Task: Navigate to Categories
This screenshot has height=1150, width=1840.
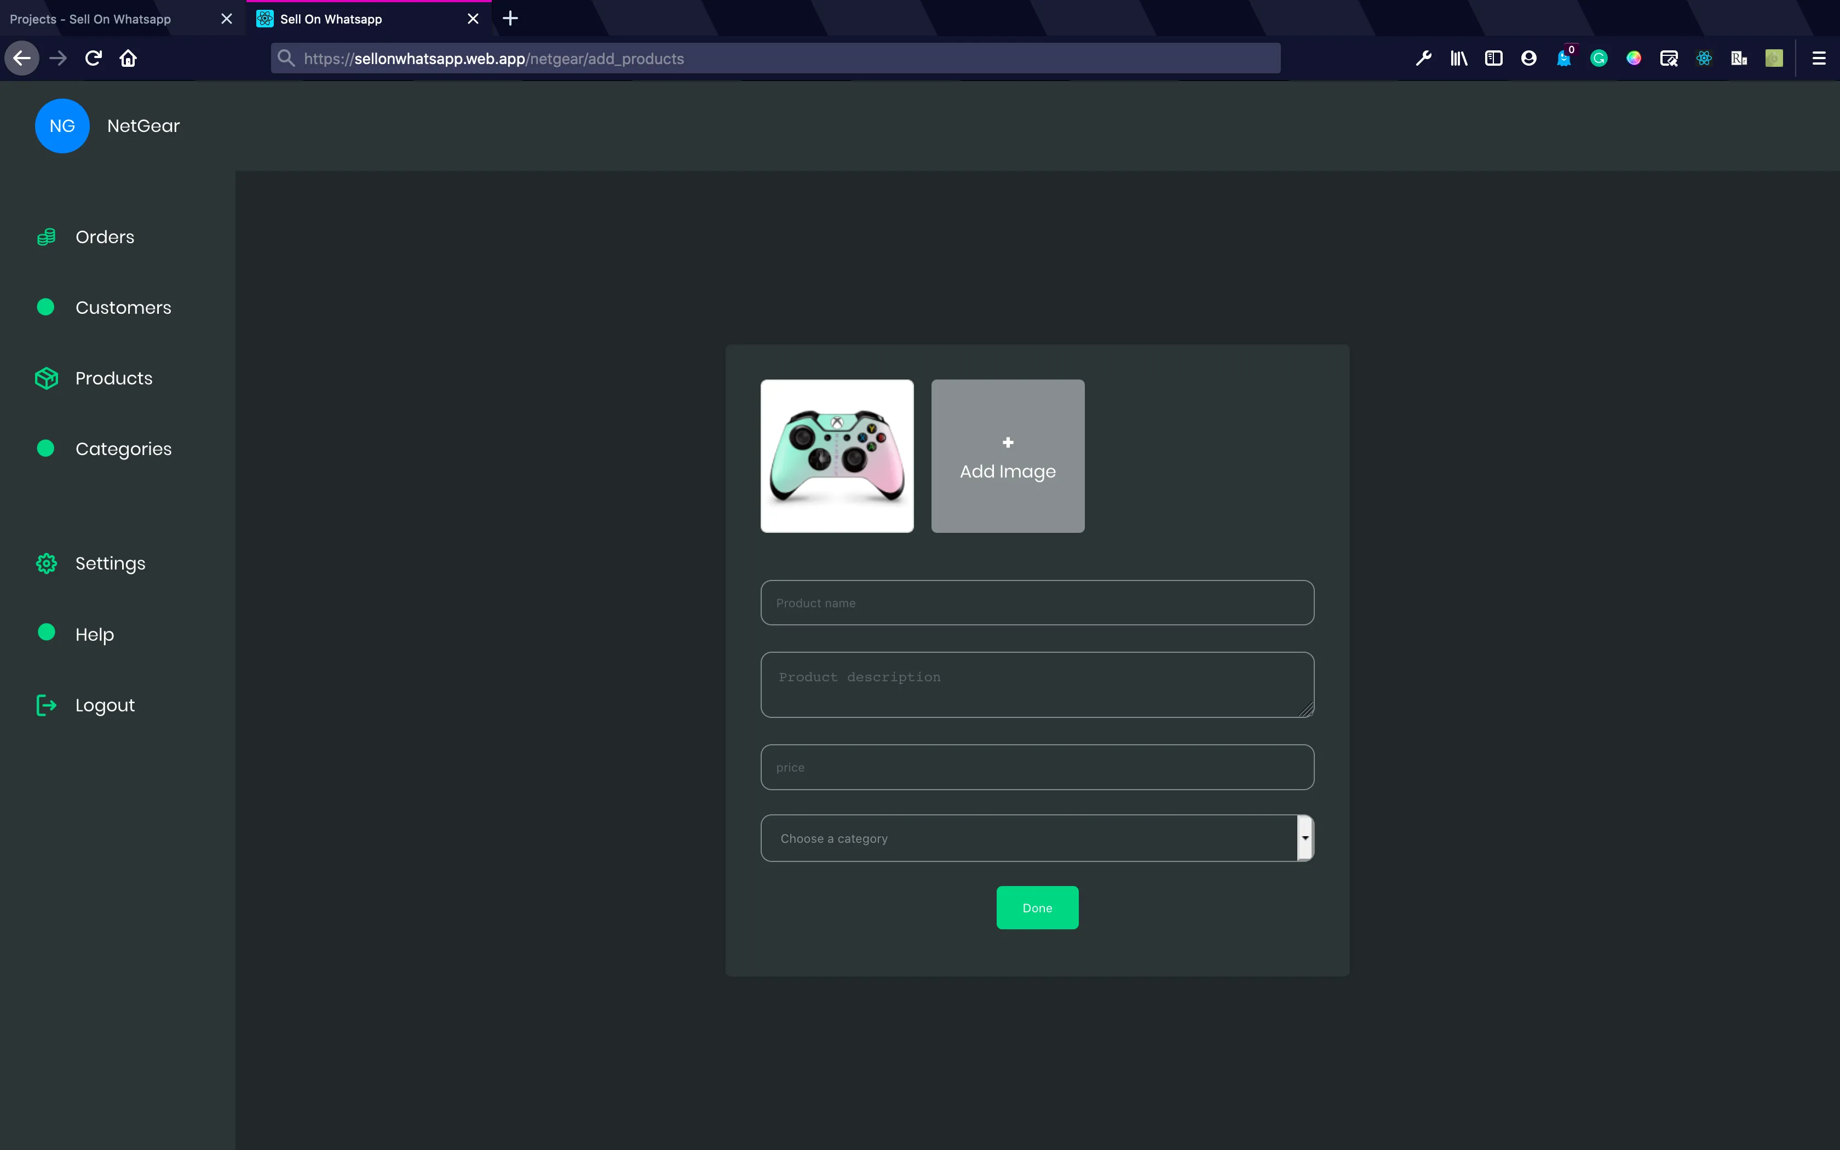Action: pyautogui.click(x=123, y=449)
